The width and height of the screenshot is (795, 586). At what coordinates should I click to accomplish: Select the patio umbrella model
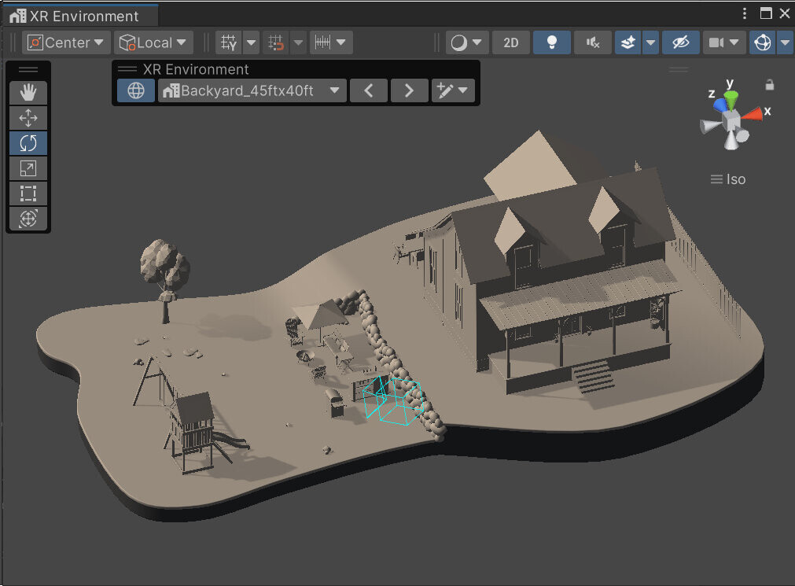tap(320, 315)
